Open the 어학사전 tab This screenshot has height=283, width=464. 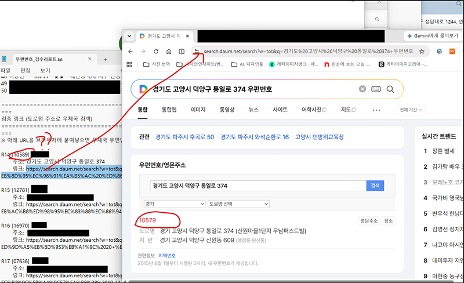(314, 110)
